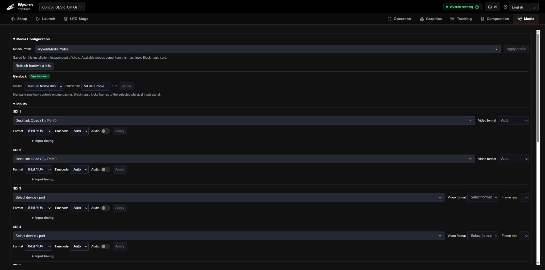Open the Setup tab
The width and height of the screenshot is (545, 270).
tap(19, 19)
